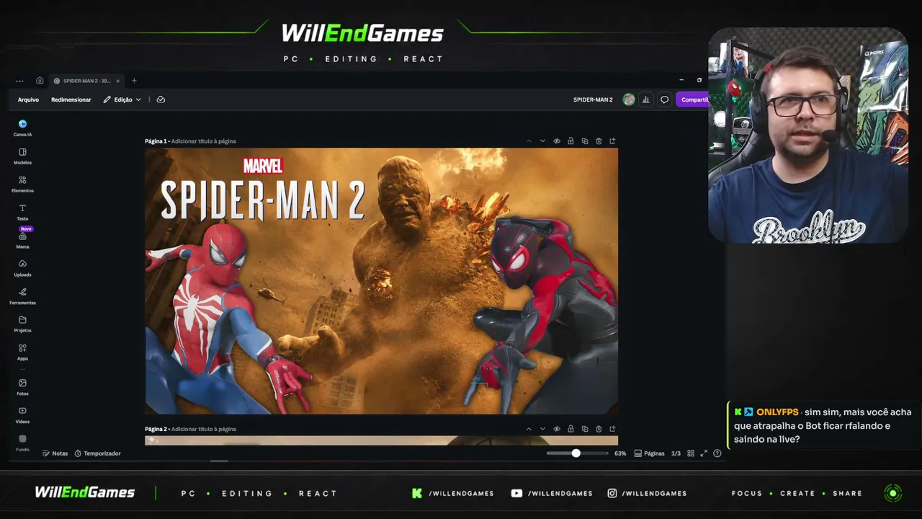Open the Arquivo menu
Image resolution: width=922 pixels, height=519 pixels.
coord(28,99)
